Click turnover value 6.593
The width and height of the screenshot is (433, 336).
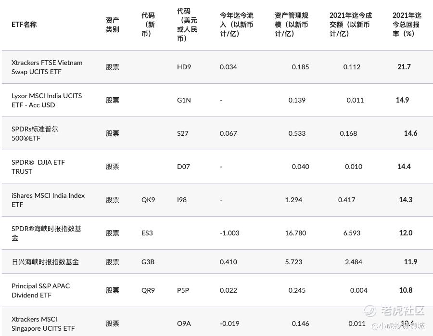point(352,233)
